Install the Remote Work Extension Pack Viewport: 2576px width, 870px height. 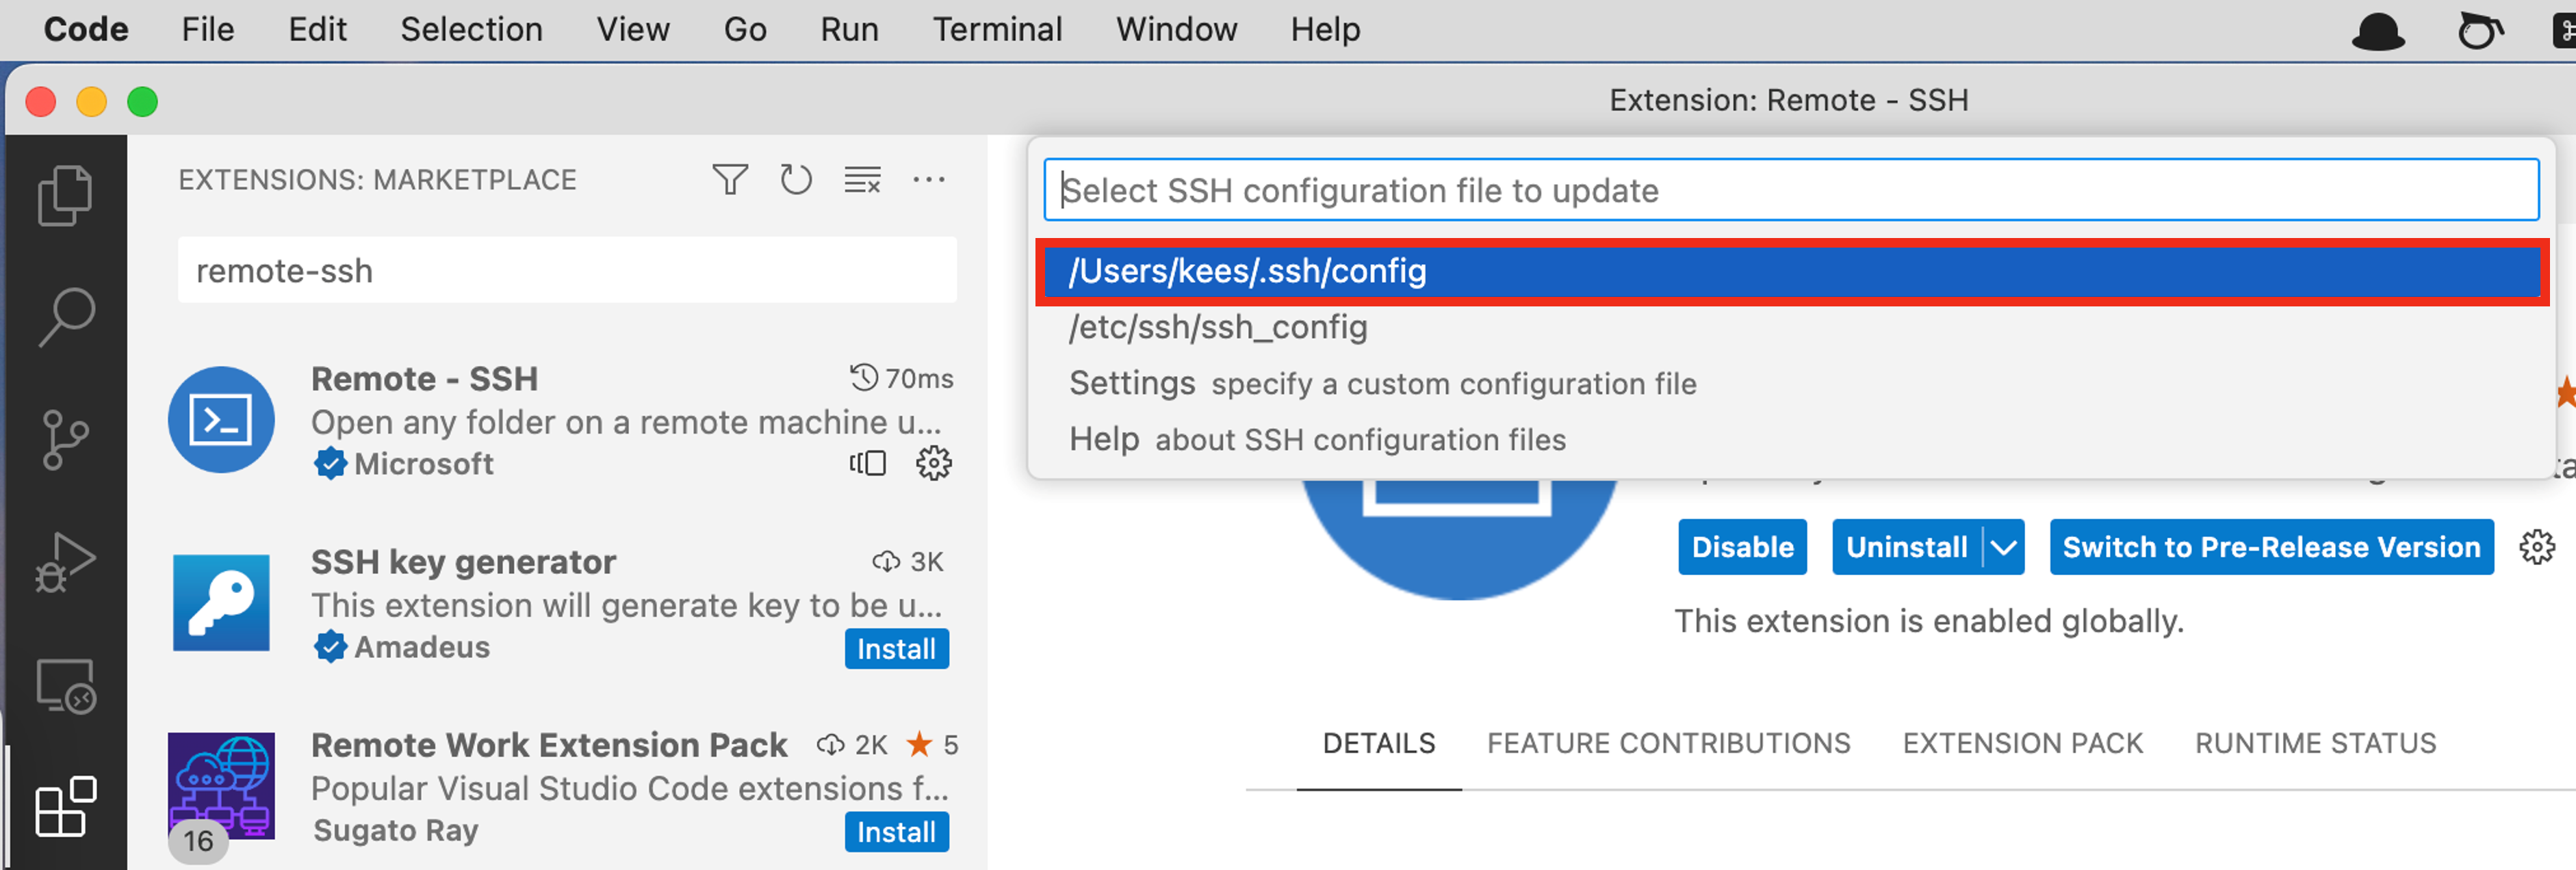click(896, 832)
